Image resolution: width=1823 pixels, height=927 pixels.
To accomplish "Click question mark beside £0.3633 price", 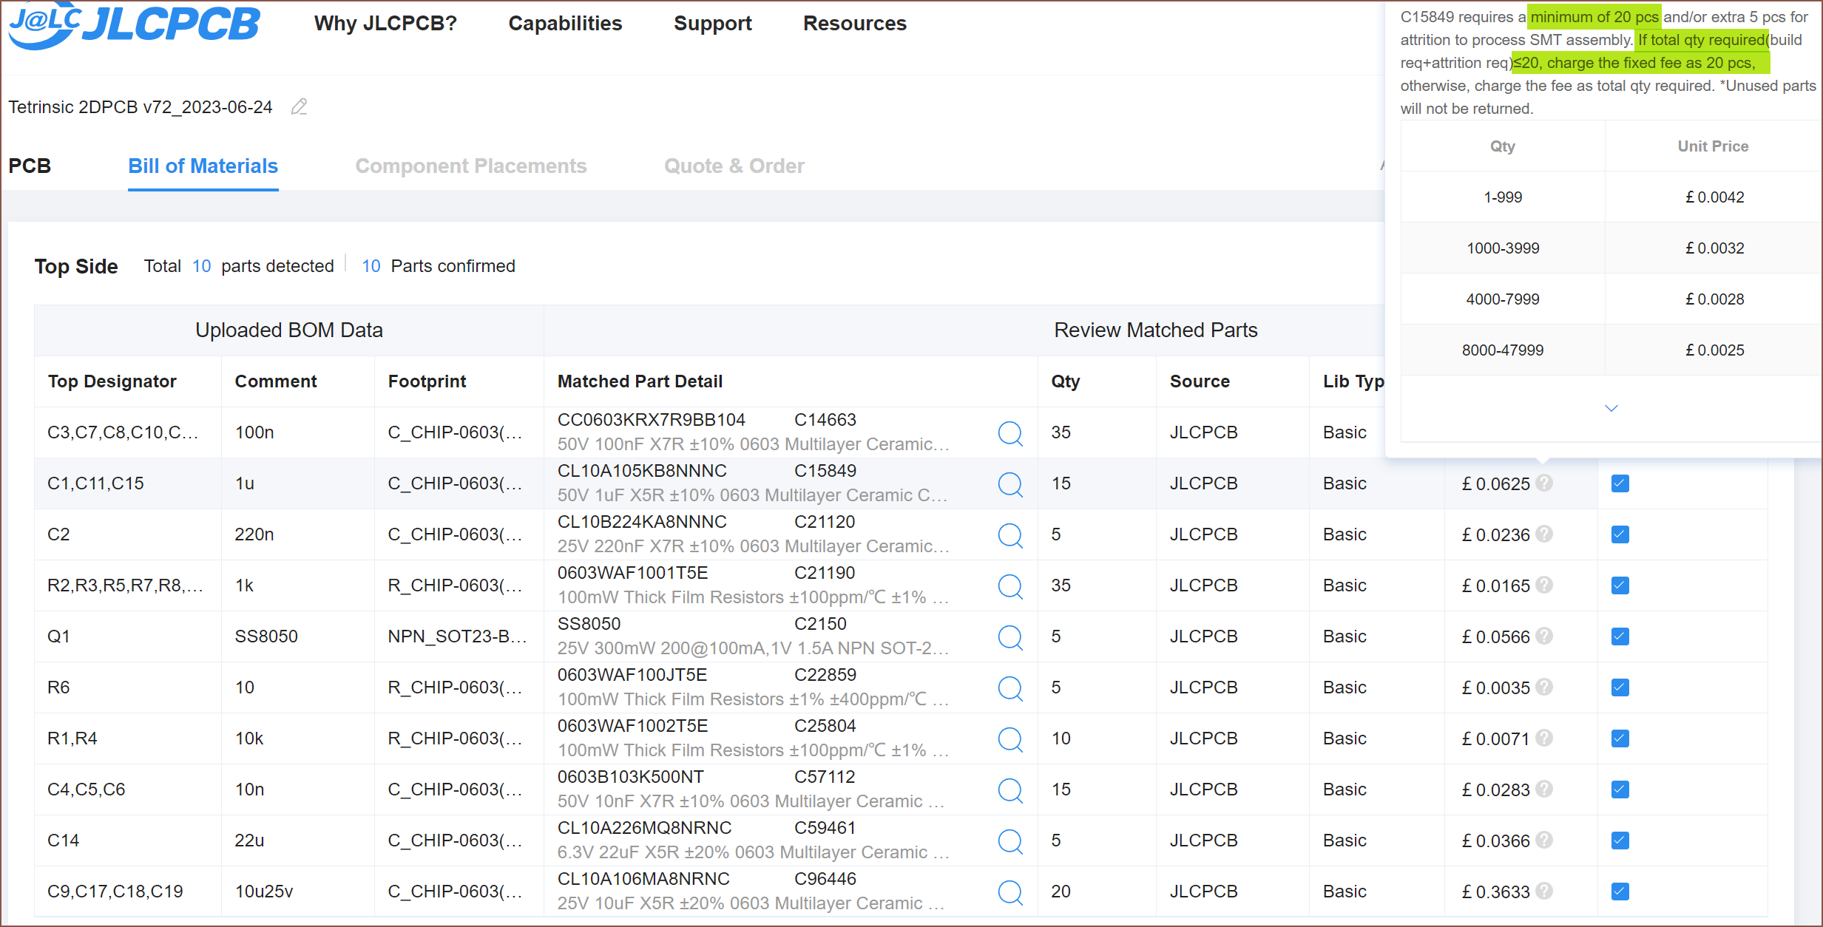I will point(1544,891).
